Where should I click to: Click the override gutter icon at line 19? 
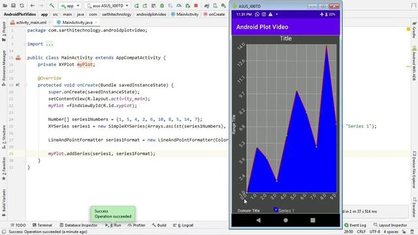[18, 86]
